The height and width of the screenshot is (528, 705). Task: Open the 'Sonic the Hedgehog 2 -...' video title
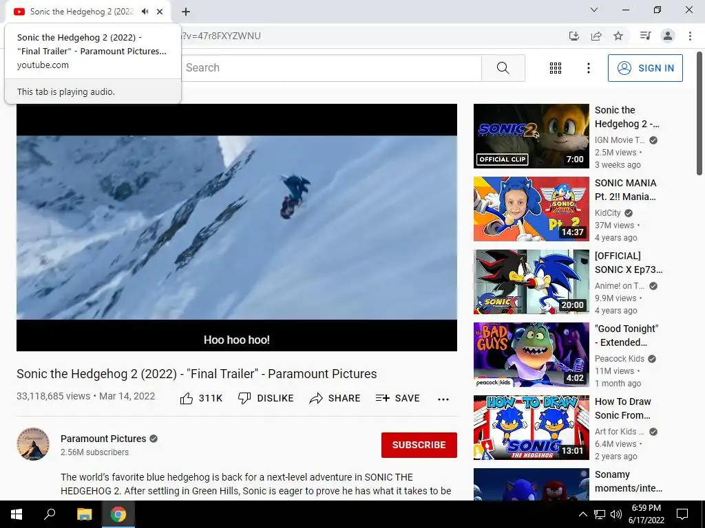point(627,117)
